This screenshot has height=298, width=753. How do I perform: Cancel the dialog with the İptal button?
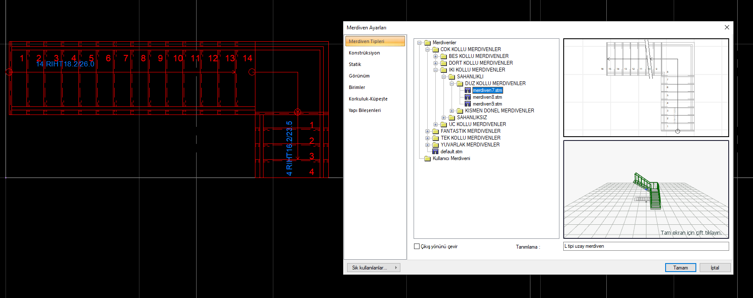(715, 268)
